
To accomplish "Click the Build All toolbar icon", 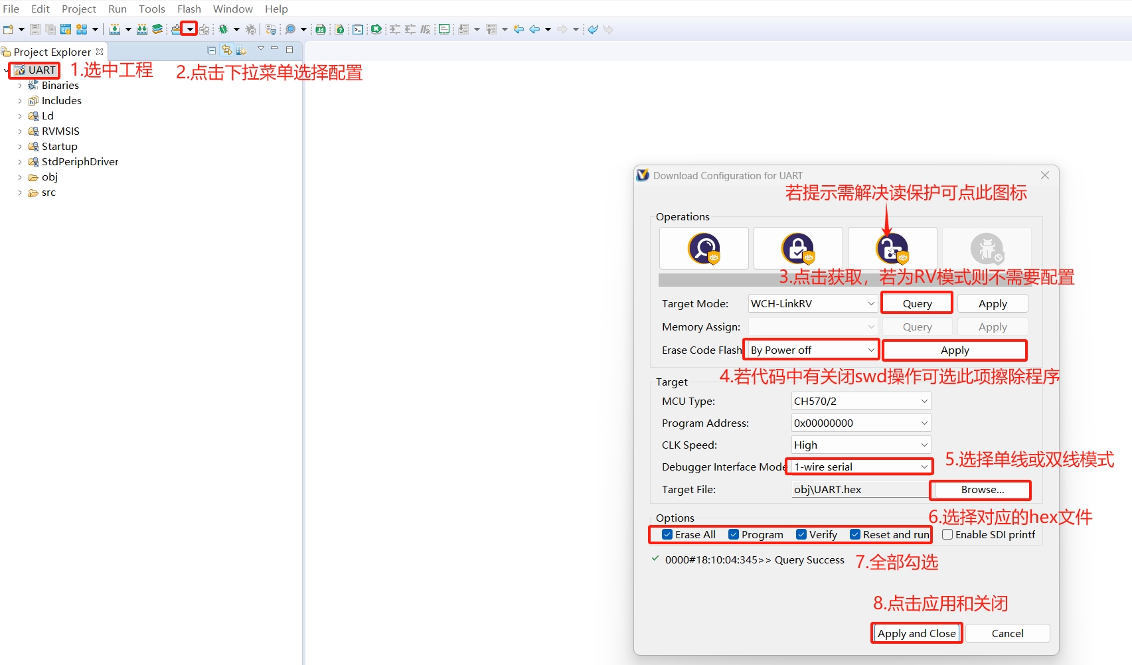I will [142, 29].
